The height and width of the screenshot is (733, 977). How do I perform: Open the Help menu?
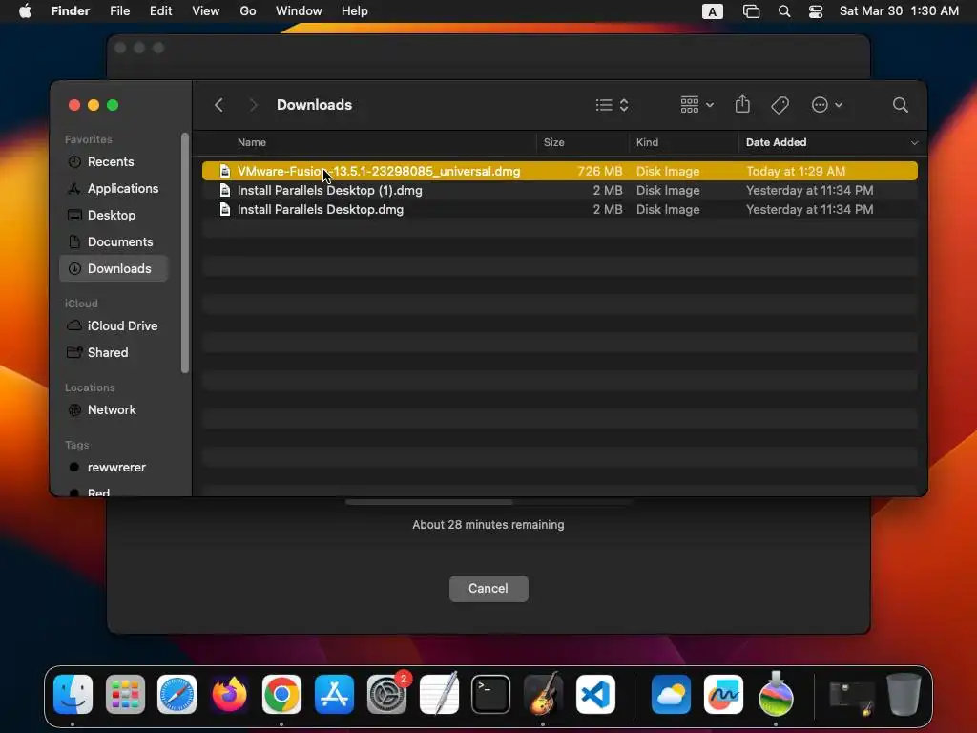355,11
